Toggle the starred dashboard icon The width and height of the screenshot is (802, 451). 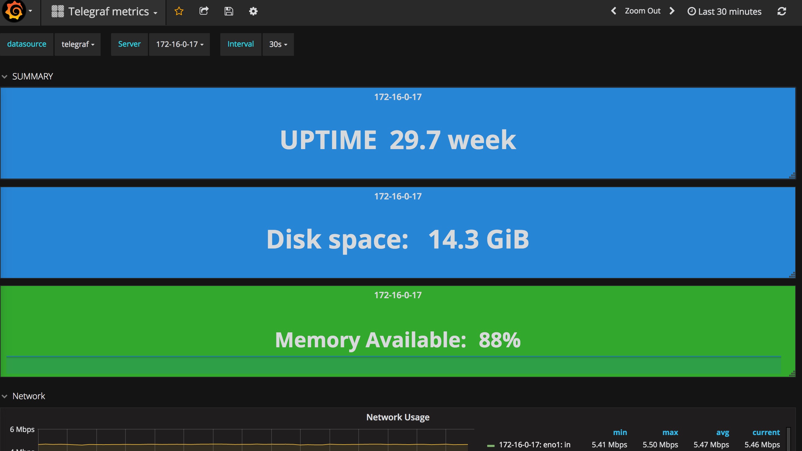[x=179, y=12]
